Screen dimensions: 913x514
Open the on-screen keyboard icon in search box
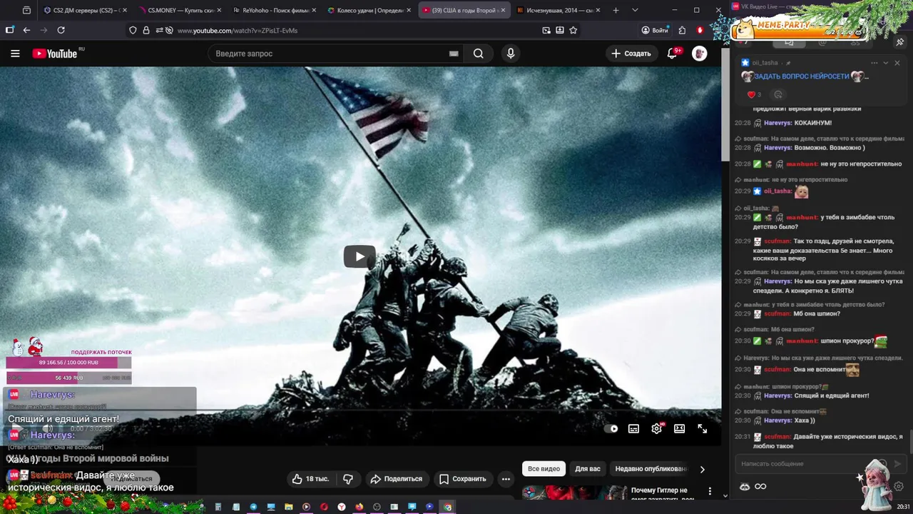point(454,54)
